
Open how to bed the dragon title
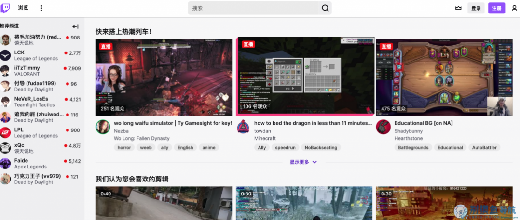(x=313, y=123)
